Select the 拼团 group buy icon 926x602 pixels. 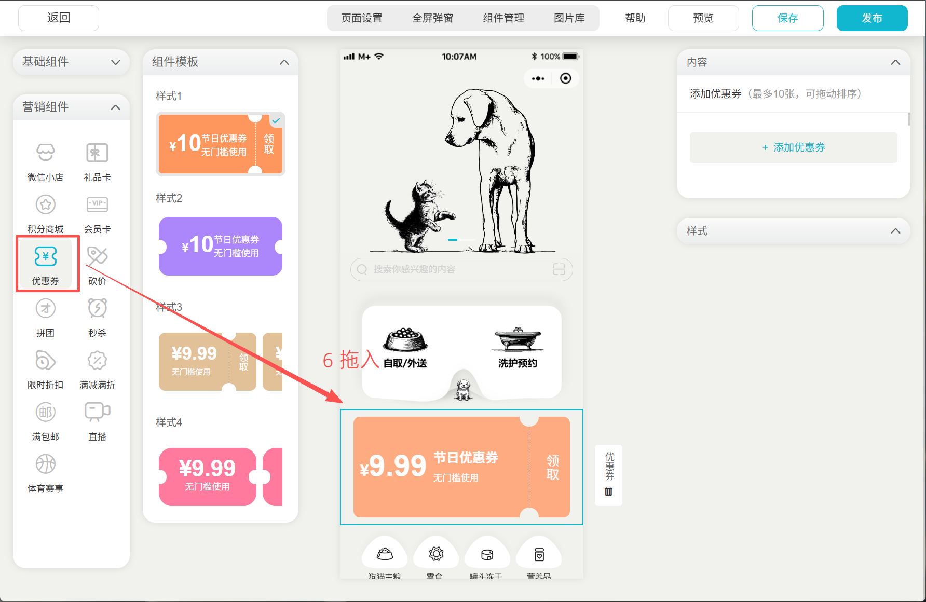coord(46,309)
